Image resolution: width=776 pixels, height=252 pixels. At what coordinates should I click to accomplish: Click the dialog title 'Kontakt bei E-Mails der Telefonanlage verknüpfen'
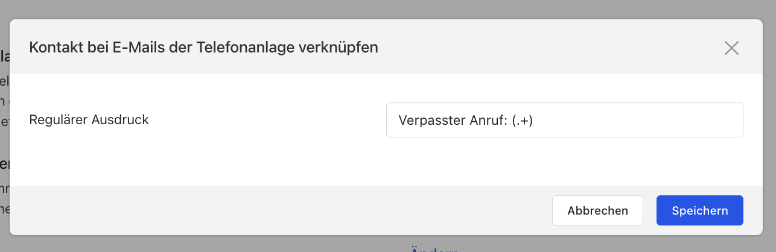tap(203, 48)
